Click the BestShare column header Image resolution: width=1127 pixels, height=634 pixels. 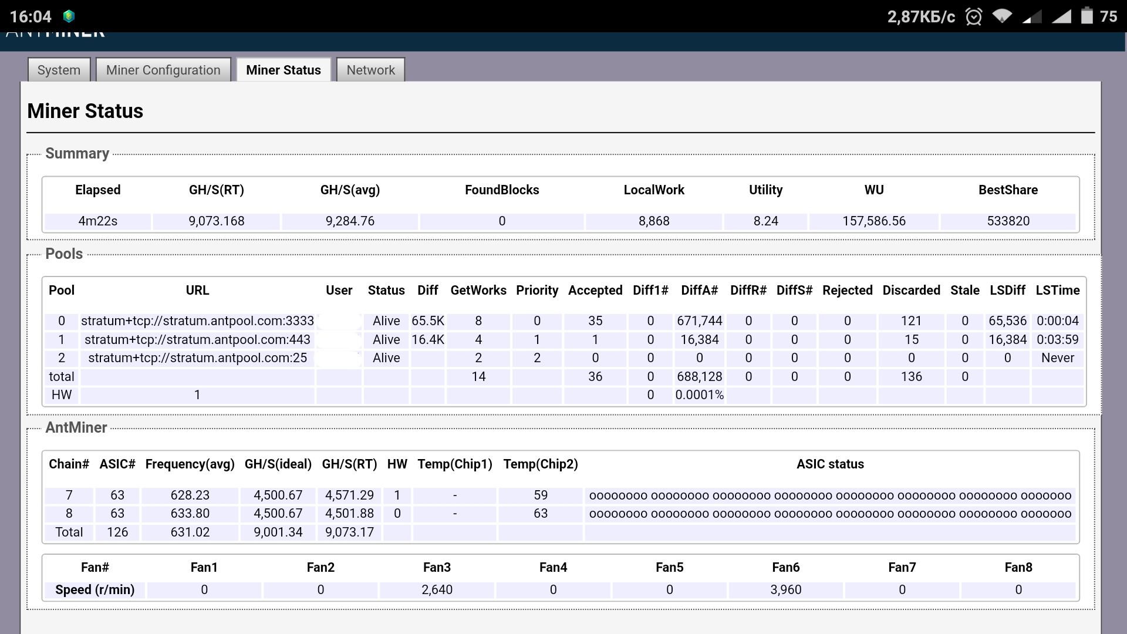[x=1008, y=190]
